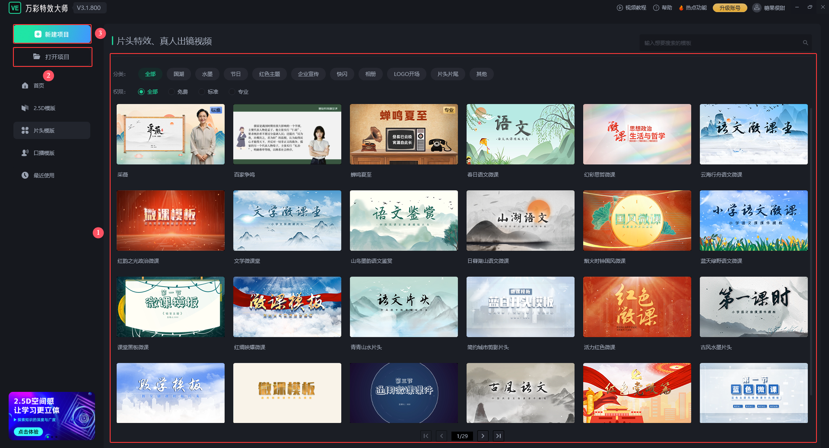Jump to last page arrow
Screen dimensions: 829x448
(499, 436)
